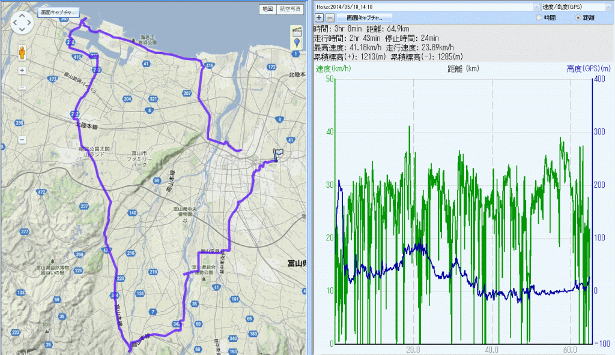Click the graph at the 20.0 km mark
The image size is (615, 355).
[413, 240]
